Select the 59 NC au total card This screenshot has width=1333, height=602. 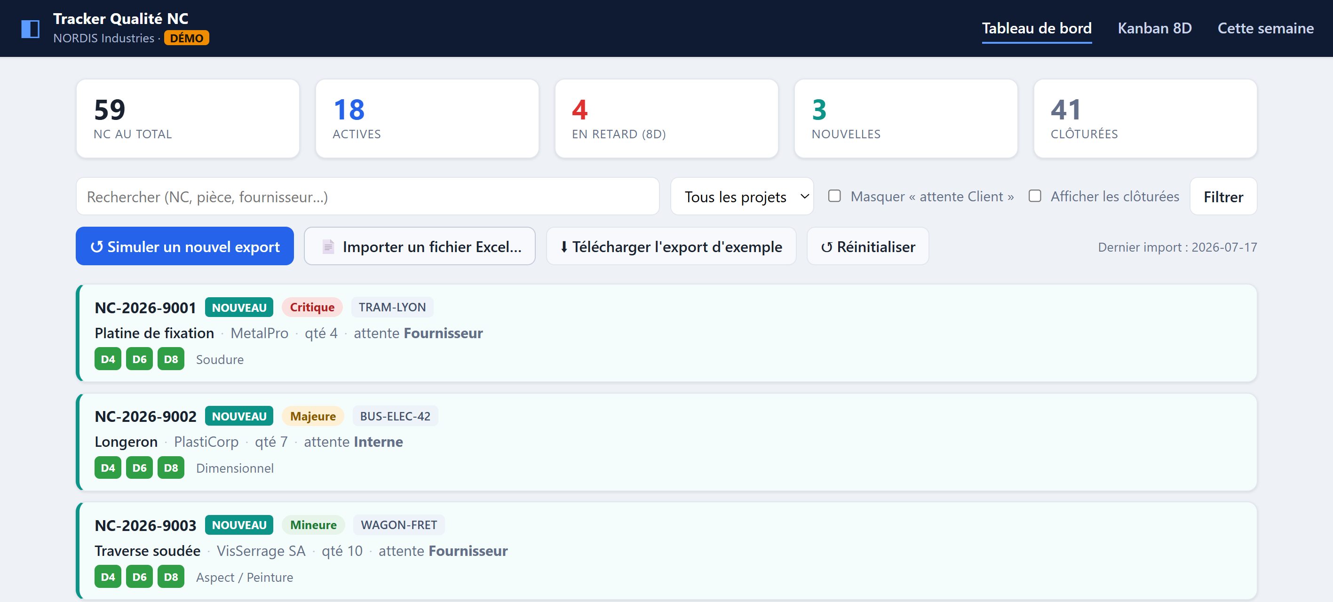[x=188, y=119]
